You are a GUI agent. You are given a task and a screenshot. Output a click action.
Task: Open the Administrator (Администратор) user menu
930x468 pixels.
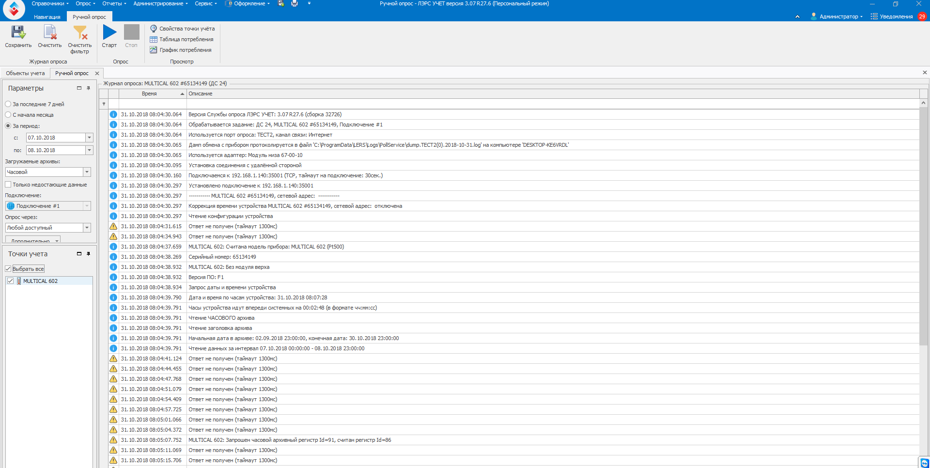[837, 16]
